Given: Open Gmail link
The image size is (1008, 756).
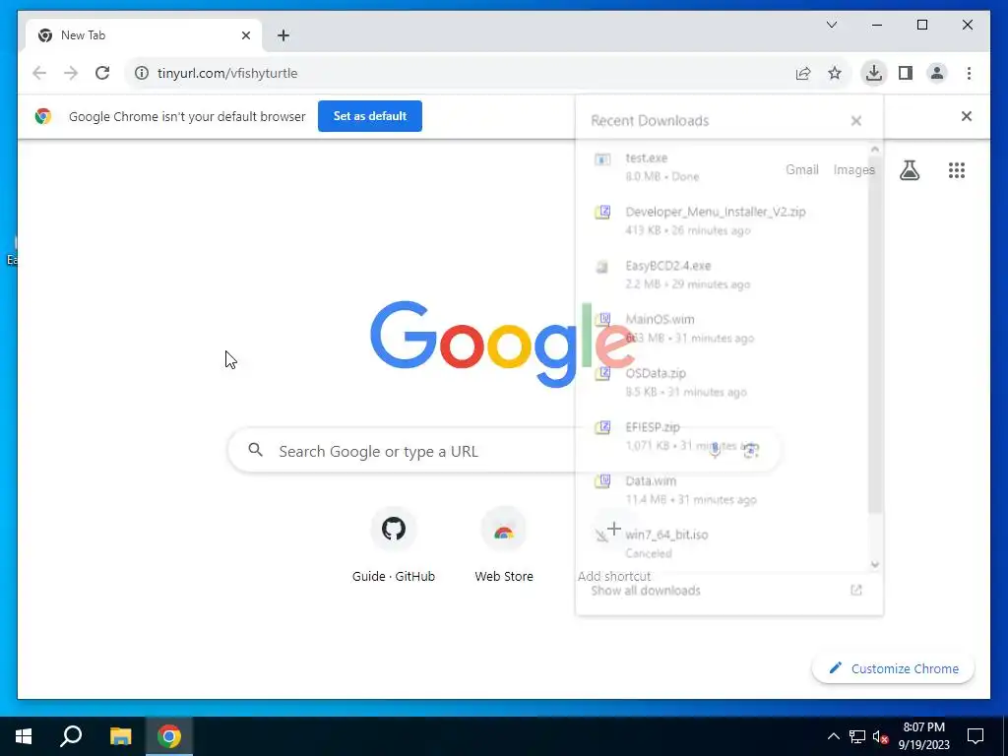Looking at the screenshot, I should coord(801,170).
